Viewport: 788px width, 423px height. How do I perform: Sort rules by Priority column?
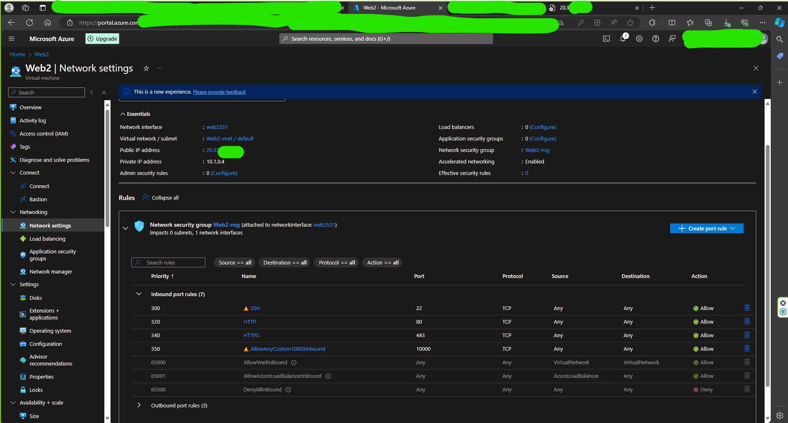pyautogui.click(x=163, y=276)
